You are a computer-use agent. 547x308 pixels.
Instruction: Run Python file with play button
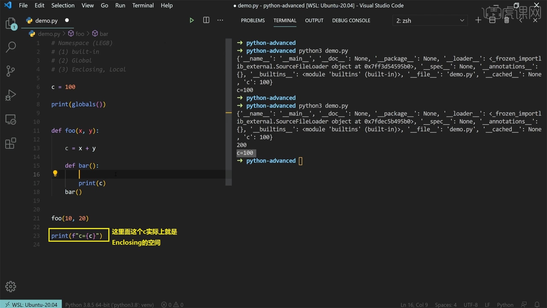[x=192, y=20]
